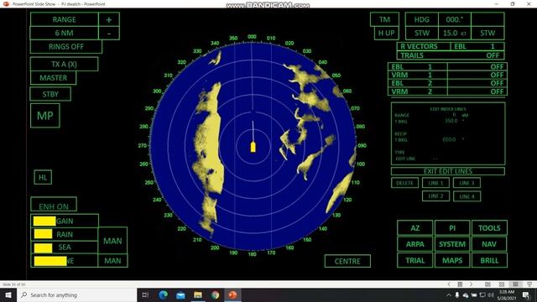Toggle MAN mode beside tune bar
Viewport: 537px width, 302px height.
pyautogui.click(x=112, y=261)
